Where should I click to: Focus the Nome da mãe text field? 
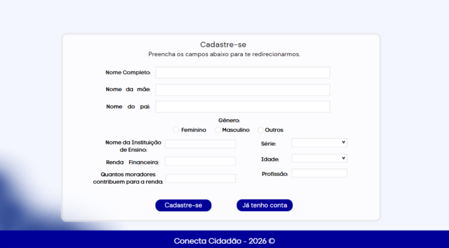click(243, 90)
